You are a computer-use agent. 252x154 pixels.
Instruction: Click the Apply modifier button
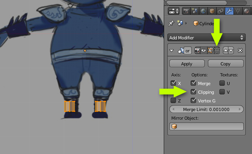pos(187,64)
